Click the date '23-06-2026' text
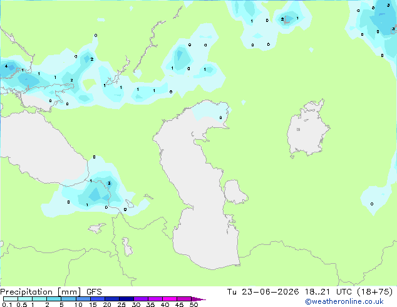Viewport: 397px width, 307px height. [x=270, y=292]
